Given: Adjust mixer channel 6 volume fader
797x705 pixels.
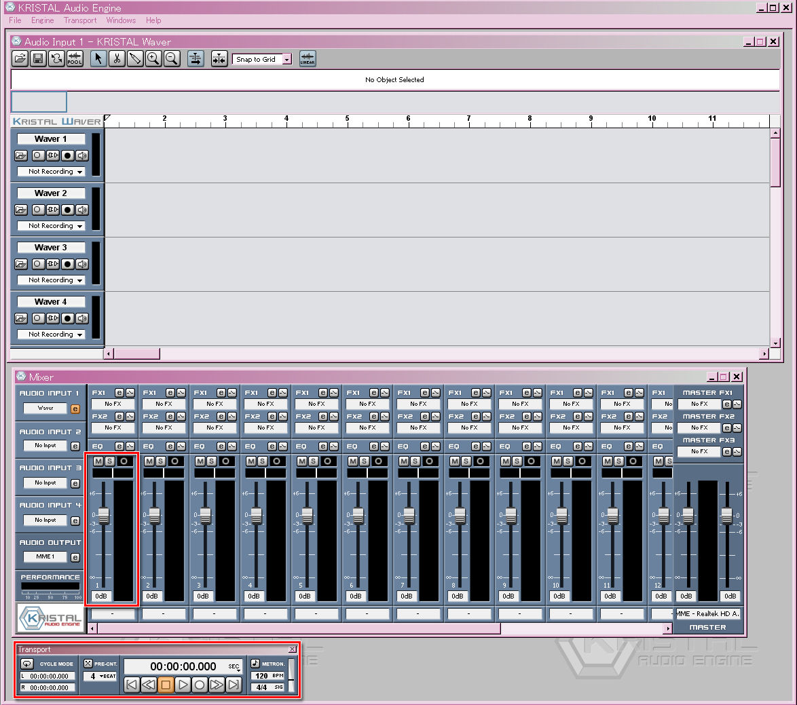Looking at the screenshot, I should 358,516.
